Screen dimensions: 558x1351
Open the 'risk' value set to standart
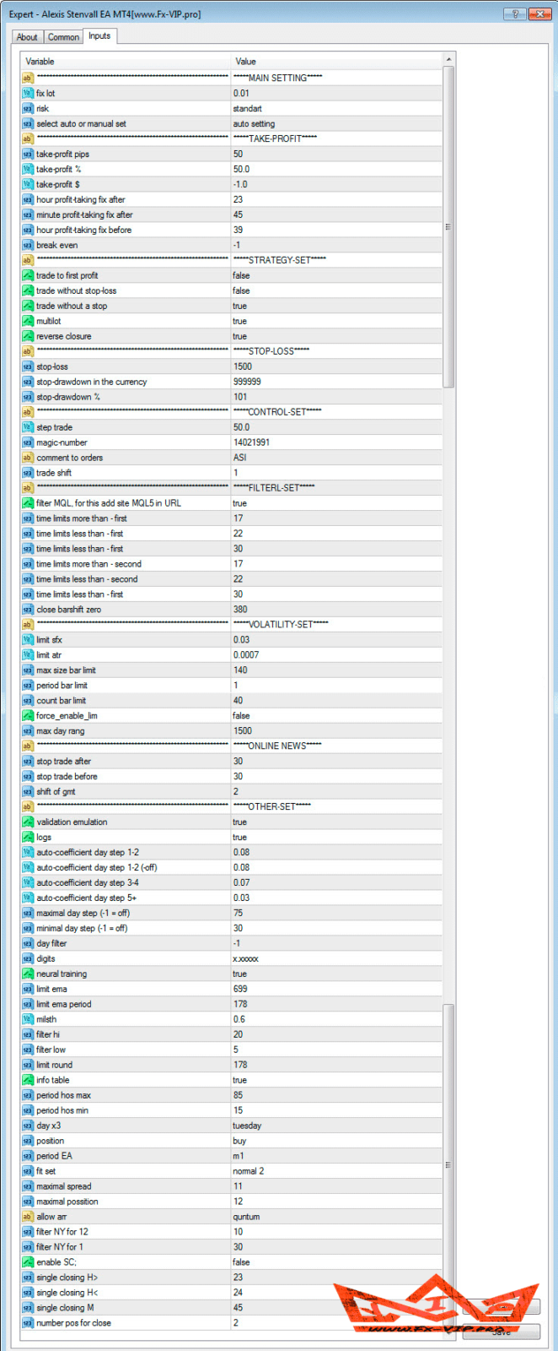pos(335,109)
